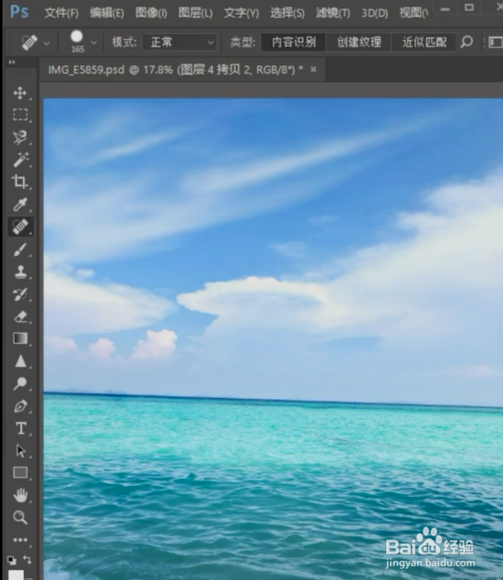Choose Content-Aware type (内容识别)
Screen dimensions: 503x580
(294, 41)
